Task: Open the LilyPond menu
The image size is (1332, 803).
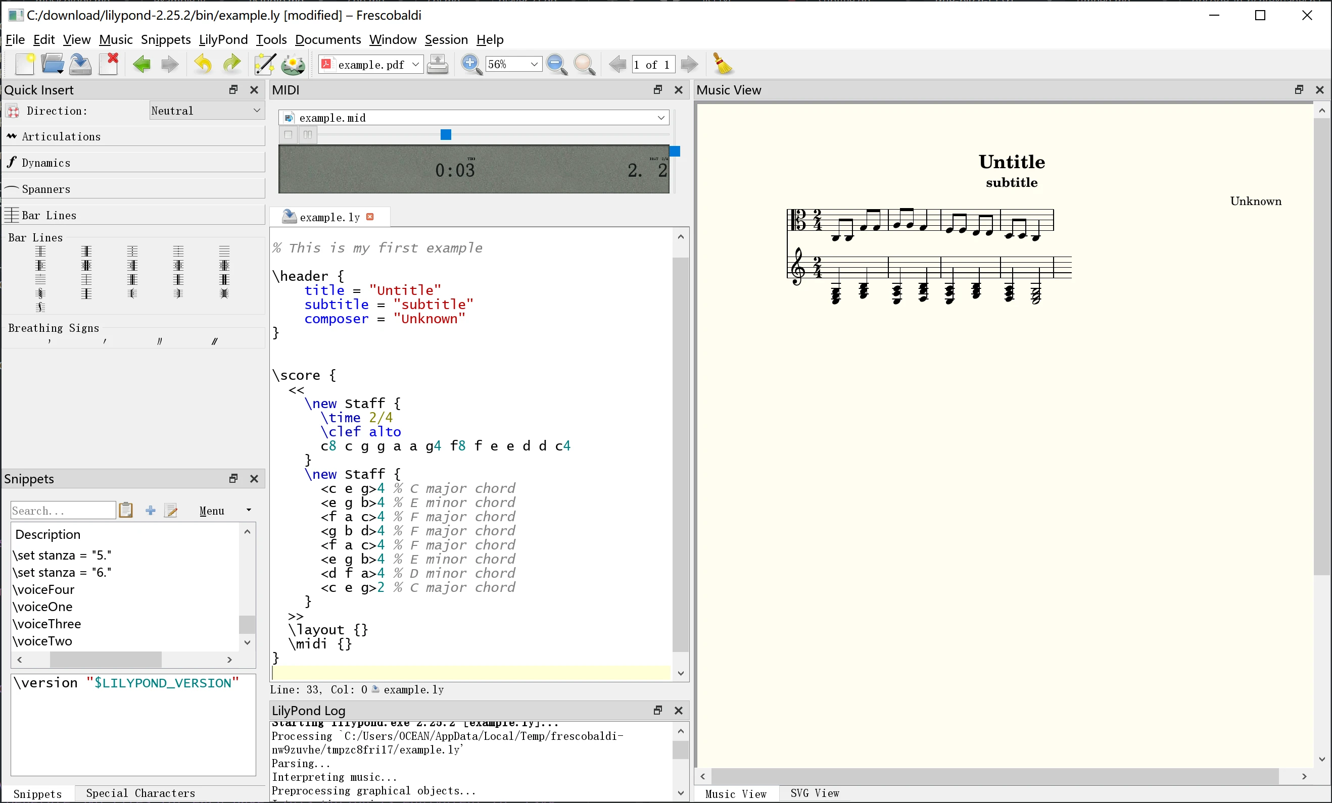Action: [222, 39]
